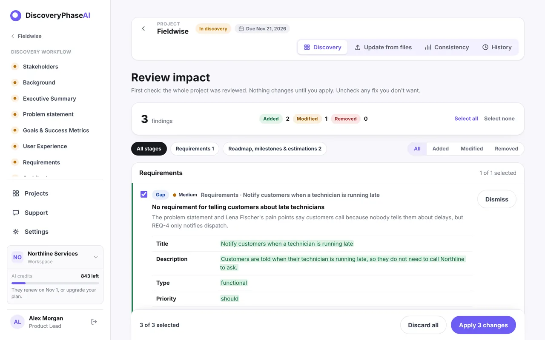Open the History tab
Viewport: 545px width, 340px height.
(x=497, y=47)
